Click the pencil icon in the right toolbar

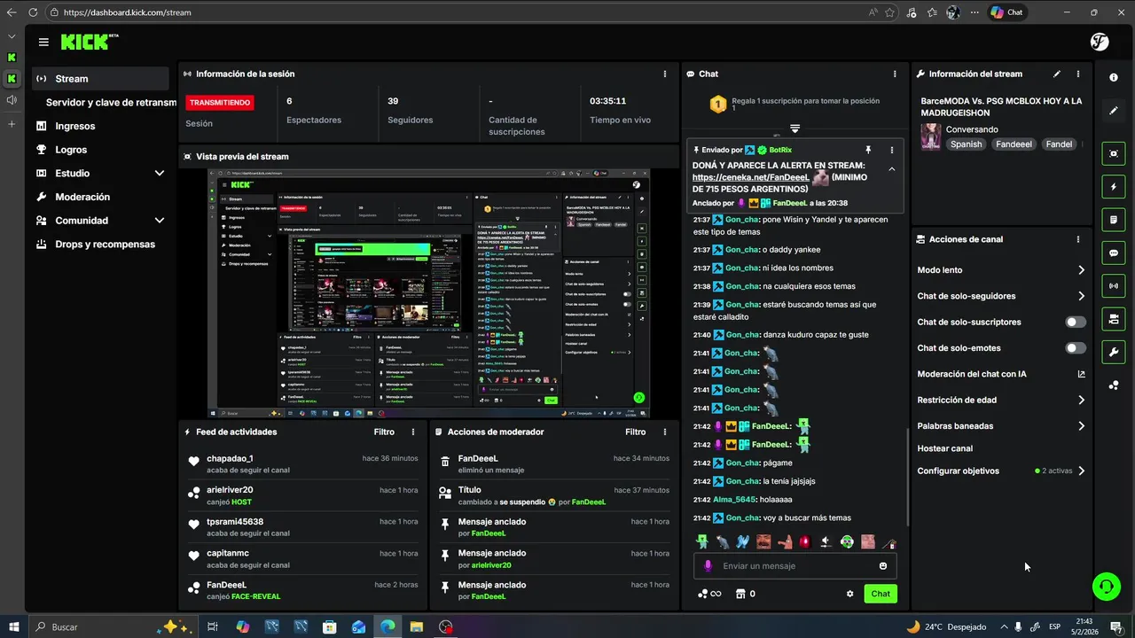[1114, 111]
